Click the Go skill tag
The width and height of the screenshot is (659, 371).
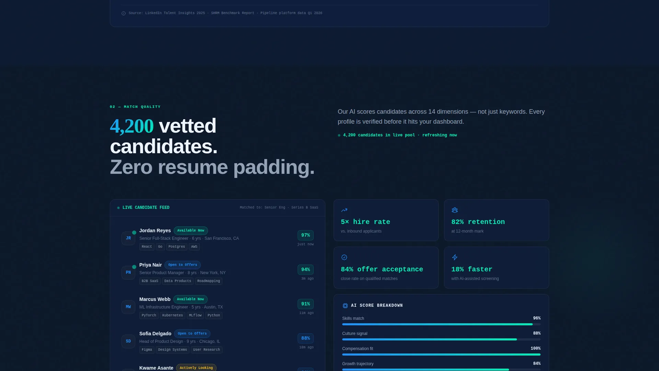click(160, 247)
